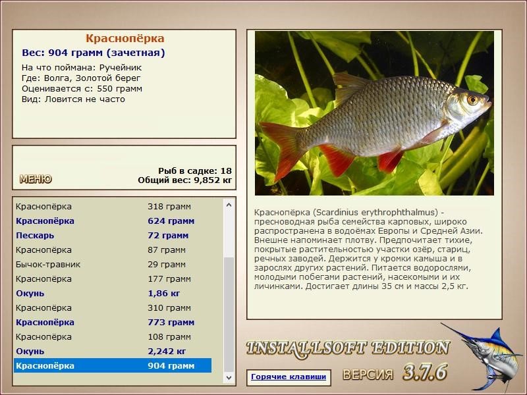Screen dimensions: 527x395
Task: Click the fish list scroll down arrow
Action: [x=229, y=377]
